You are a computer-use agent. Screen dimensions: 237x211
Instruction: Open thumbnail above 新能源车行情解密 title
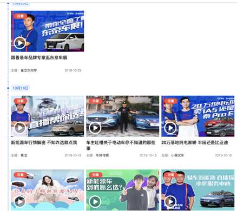click(48, 116)
